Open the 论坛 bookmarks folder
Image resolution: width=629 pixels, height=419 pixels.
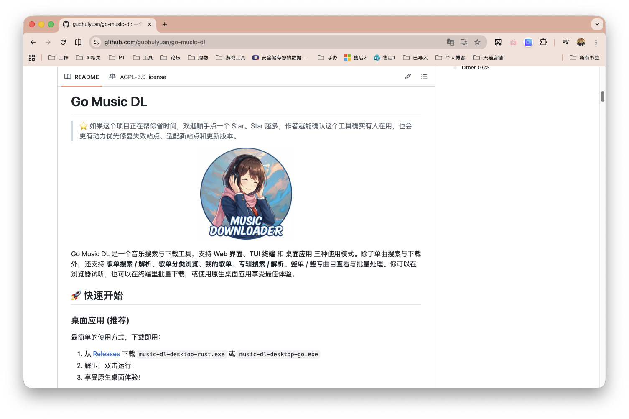[x=171, y=58]
